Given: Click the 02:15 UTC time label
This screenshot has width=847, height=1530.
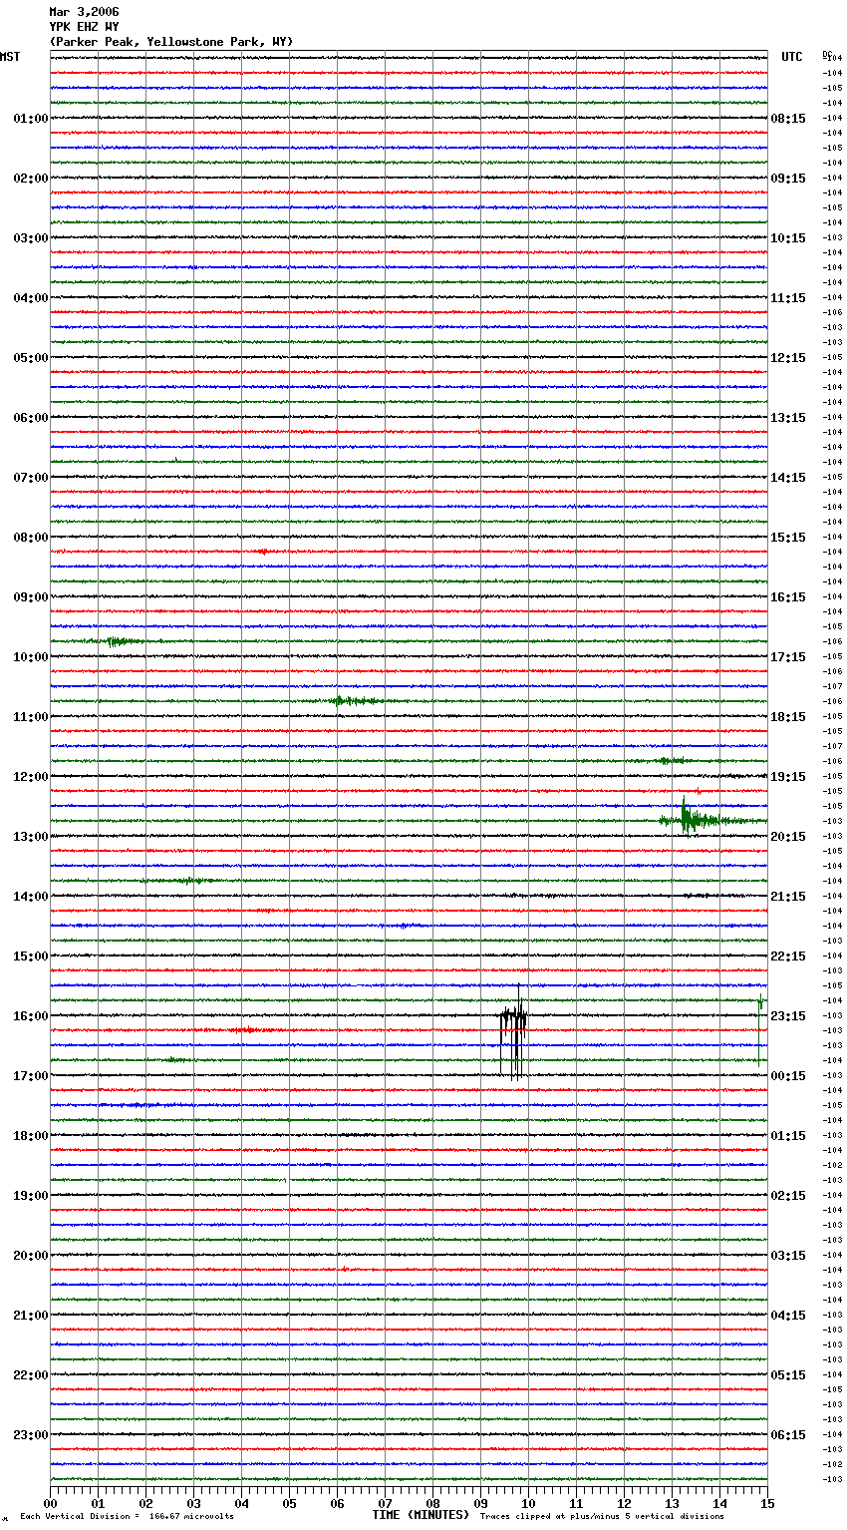Looking at the screenshot, I should (788, 1196).
